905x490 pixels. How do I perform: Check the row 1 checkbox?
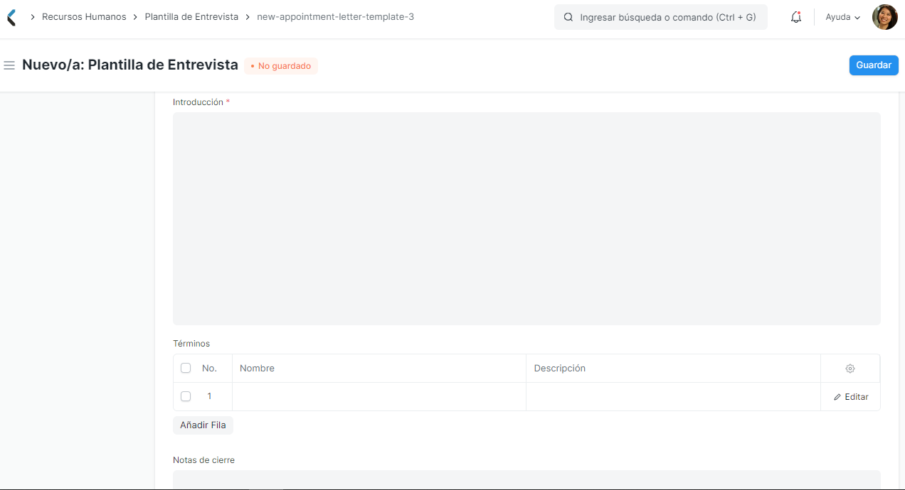coord(186,396)
